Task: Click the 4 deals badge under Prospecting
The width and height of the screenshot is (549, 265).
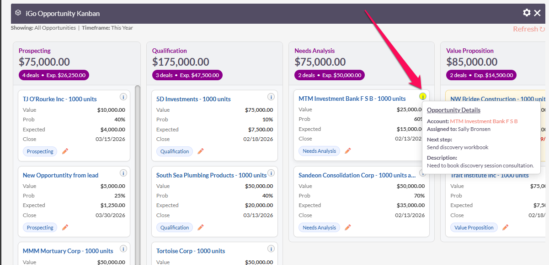Action: [54, 75]
